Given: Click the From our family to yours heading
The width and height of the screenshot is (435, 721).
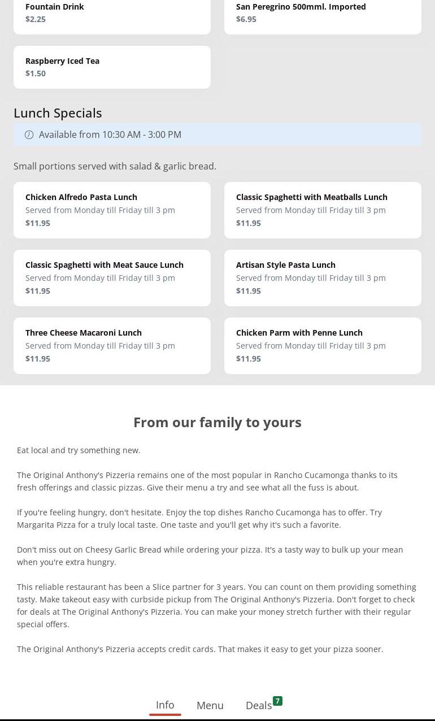Looking at the screenshot, I should click(x=217, y=422).
